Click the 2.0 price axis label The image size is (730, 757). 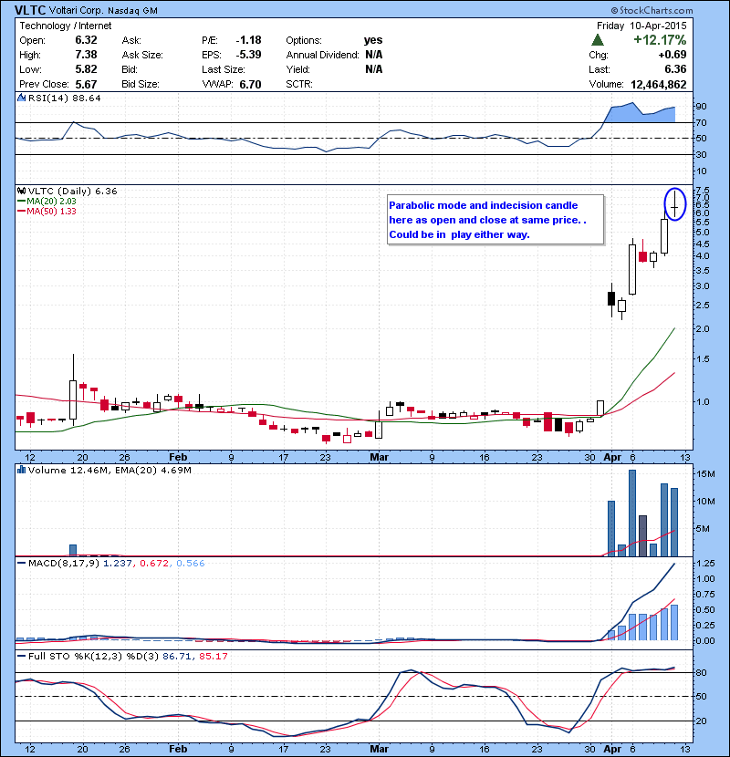click(x=703, y=328)
